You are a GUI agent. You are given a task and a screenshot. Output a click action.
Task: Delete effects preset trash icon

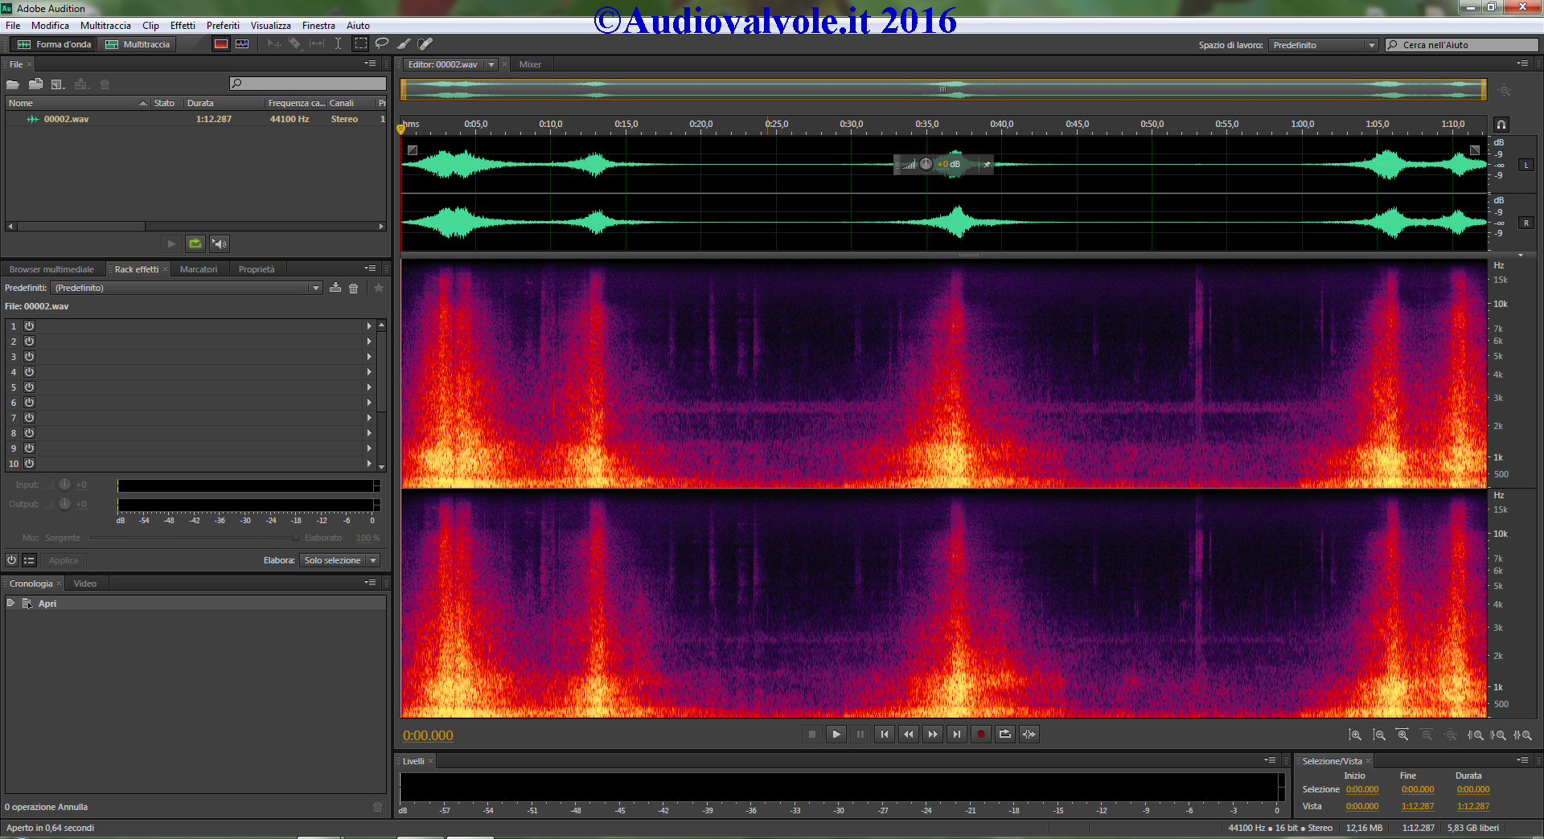click(x=354, y=288)
